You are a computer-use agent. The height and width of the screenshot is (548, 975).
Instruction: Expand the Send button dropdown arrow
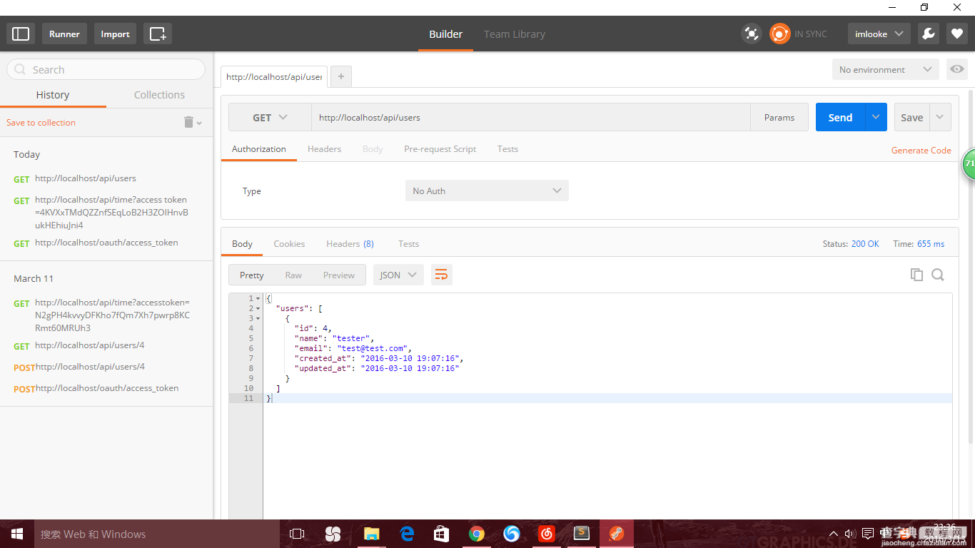tap(876, 117)
